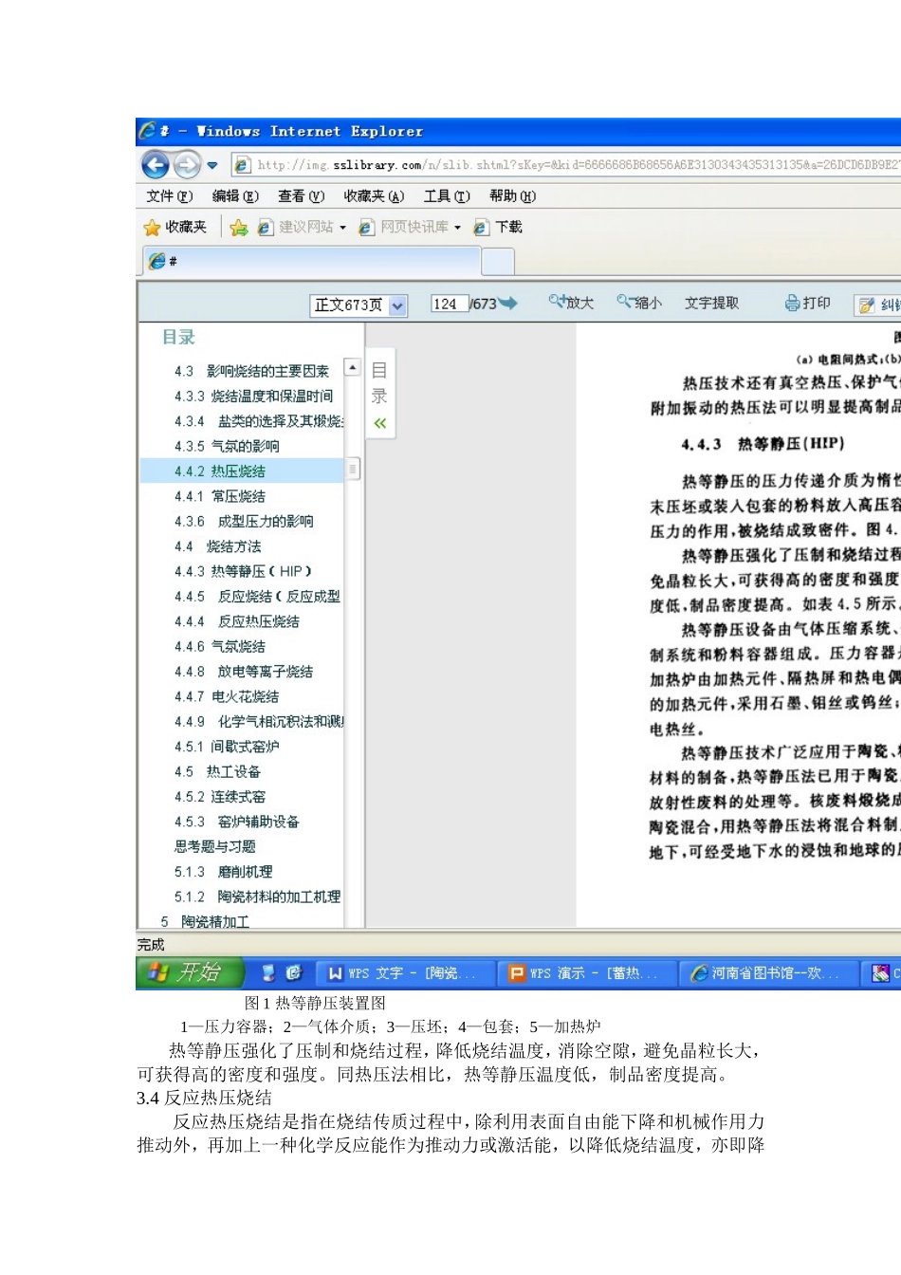Select 4.3 影响烧结的主要因素 entry
The width and height of the screenshot is (901, 1275).
251,371
